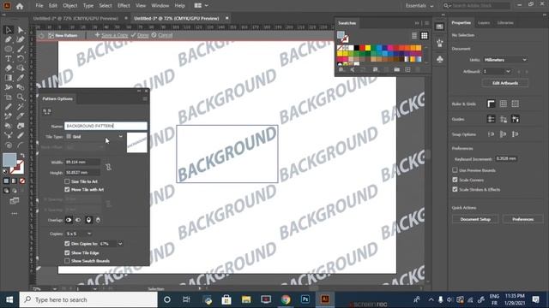
Task: Click Cancel in pattern editing bar
Action: point(162,35)
